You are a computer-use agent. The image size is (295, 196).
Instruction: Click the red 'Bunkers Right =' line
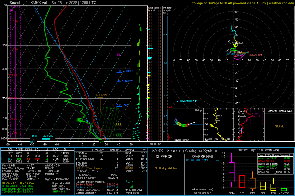pos(97,184)
